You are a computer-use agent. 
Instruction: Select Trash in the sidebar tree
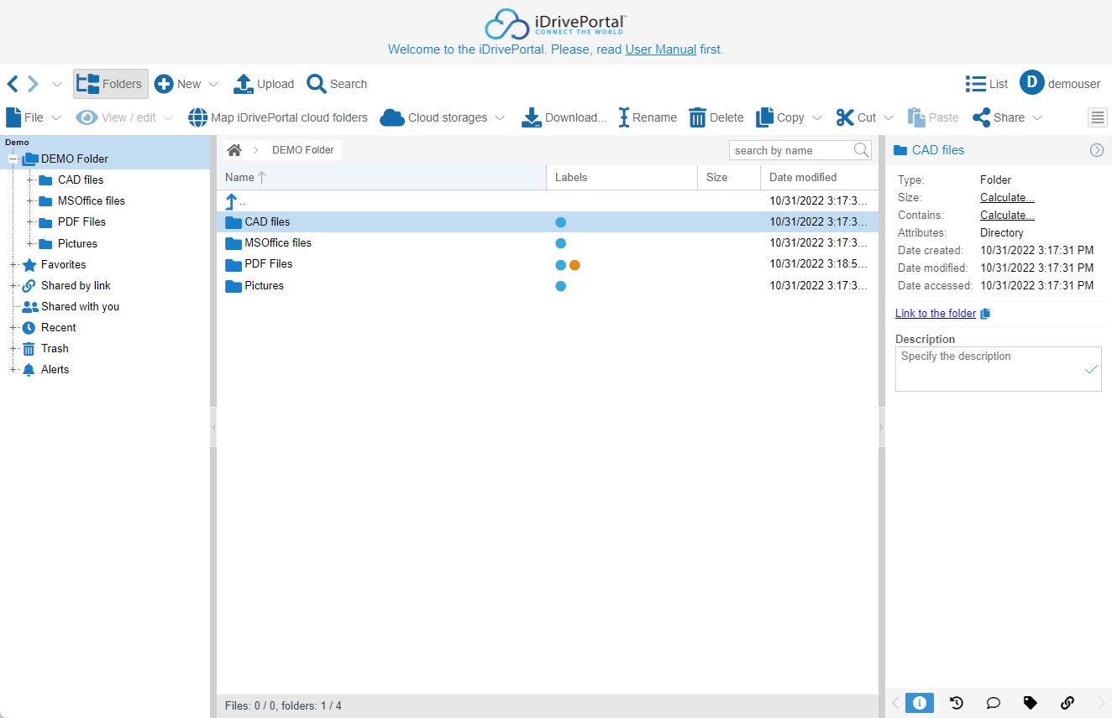coord(55,348)
